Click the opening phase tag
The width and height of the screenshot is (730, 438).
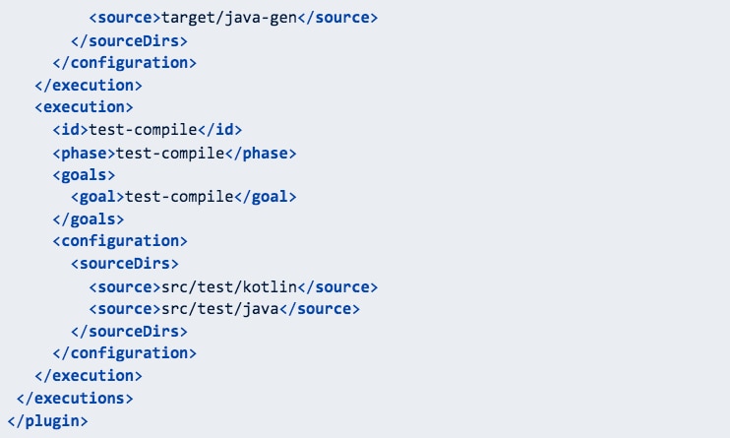(x=84, y=154)
